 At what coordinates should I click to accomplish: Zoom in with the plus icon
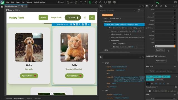click(x=76, y=2)
